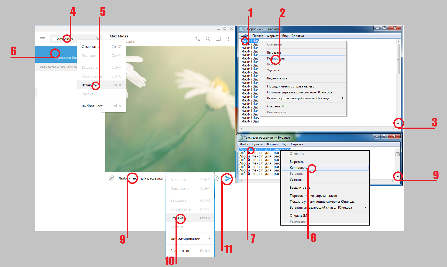Click Выбрать всё in the message context menu
This screenshot has width=447, height=267.
190,251
